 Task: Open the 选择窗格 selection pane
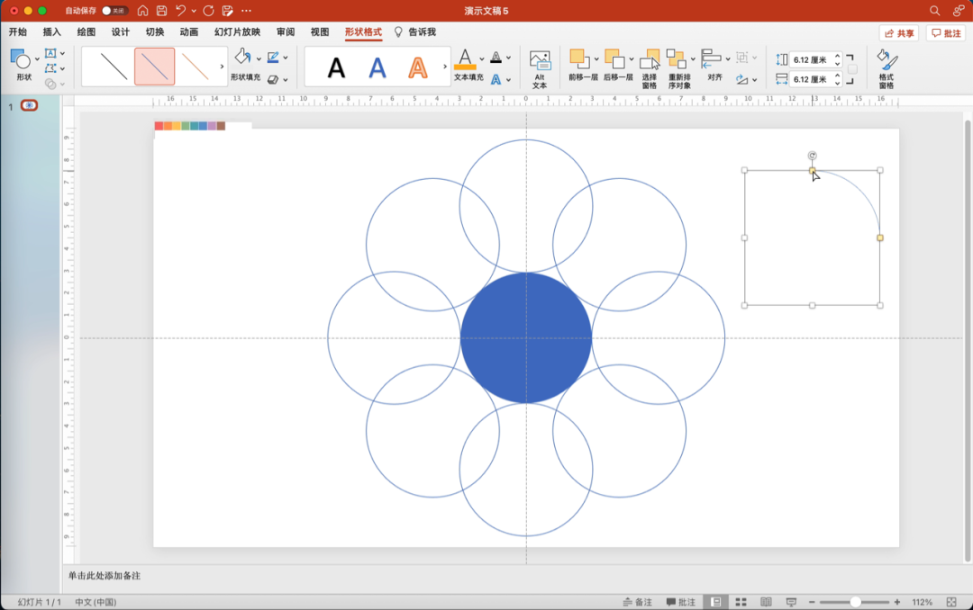point(650,68)
